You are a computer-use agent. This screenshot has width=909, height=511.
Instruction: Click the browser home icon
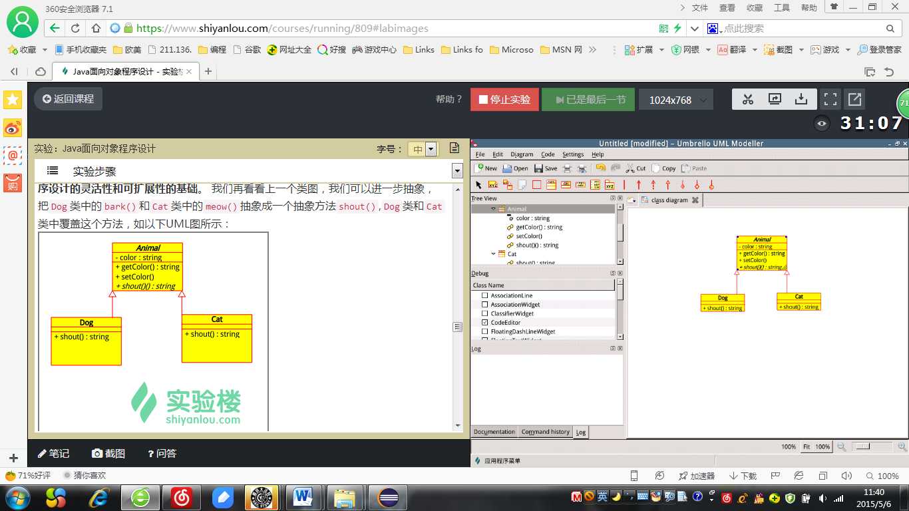coord(96,29)
